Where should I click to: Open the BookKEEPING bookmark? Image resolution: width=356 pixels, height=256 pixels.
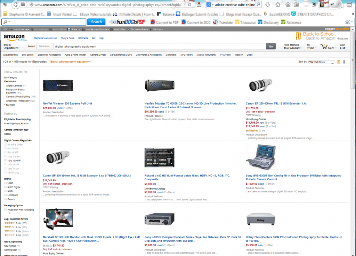point(276,14)
